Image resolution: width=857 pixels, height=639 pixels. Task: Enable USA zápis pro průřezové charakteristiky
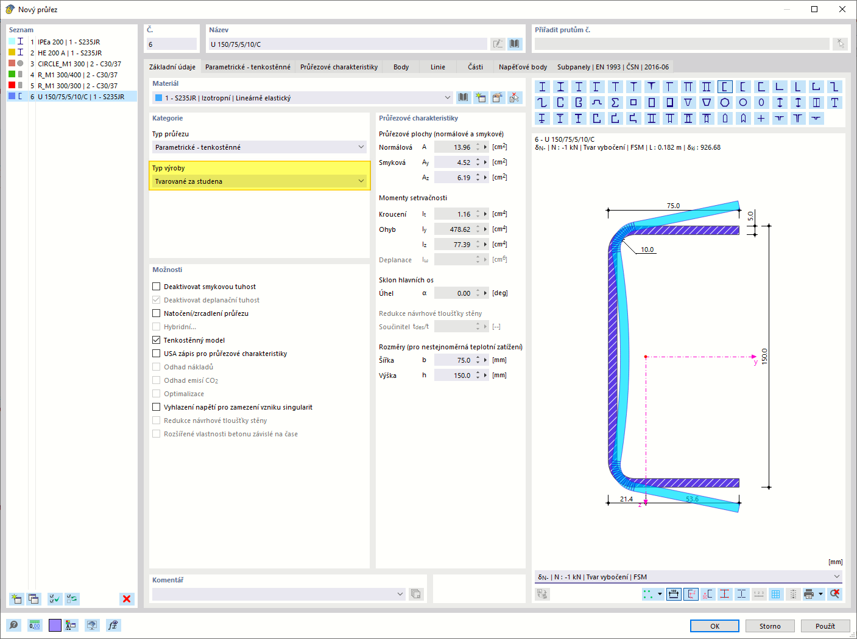click(157, 354)
